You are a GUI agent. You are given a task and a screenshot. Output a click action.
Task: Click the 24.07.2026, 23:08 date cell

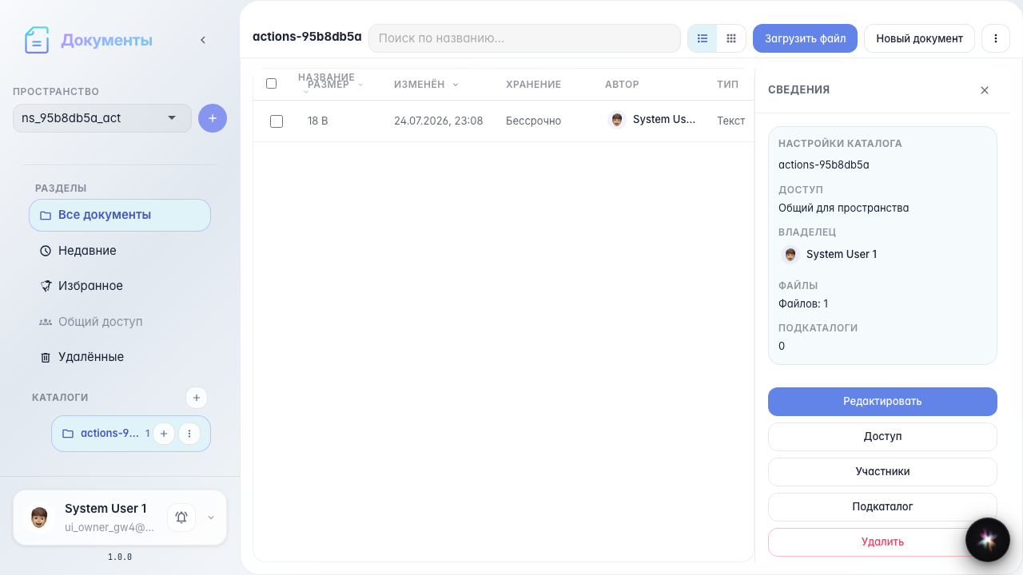tap(438, 121)
